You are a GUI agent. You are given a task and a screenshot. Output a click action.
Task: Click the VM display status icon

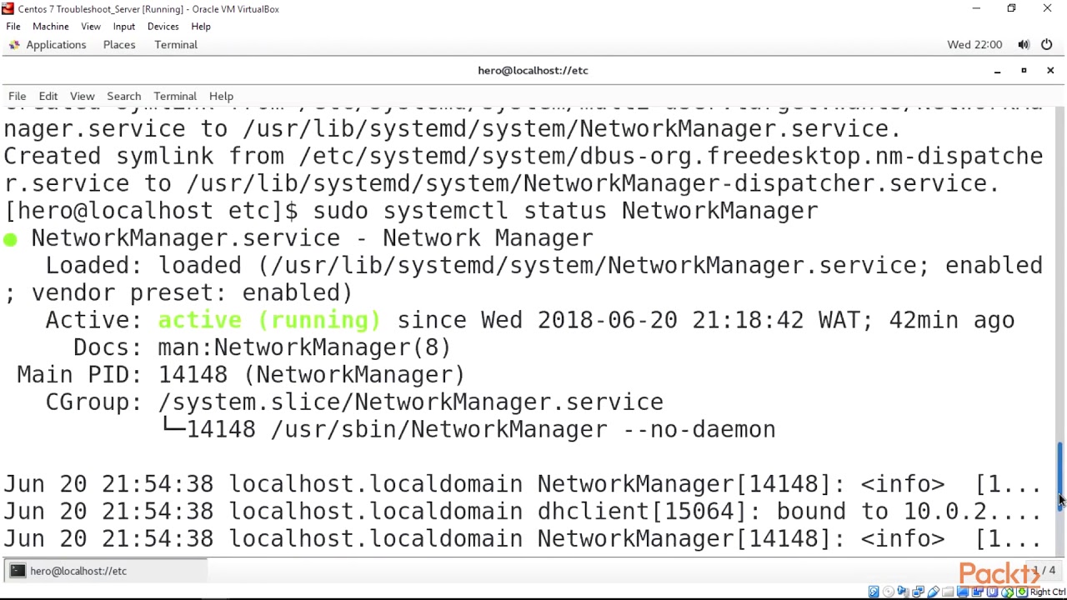click(x=963, y=592)
